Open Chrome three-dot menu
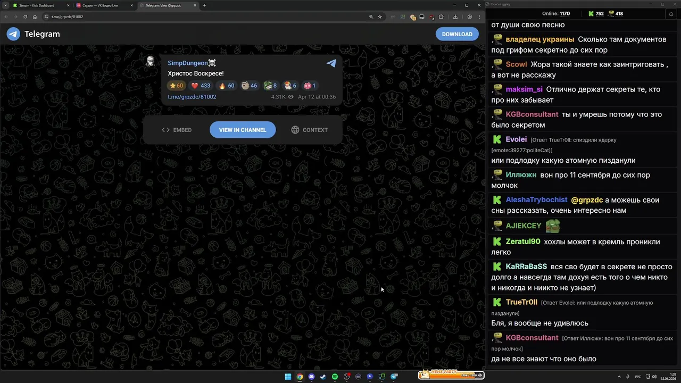Image resolution: width=681 pixels, height=383 pixels. 479,16
